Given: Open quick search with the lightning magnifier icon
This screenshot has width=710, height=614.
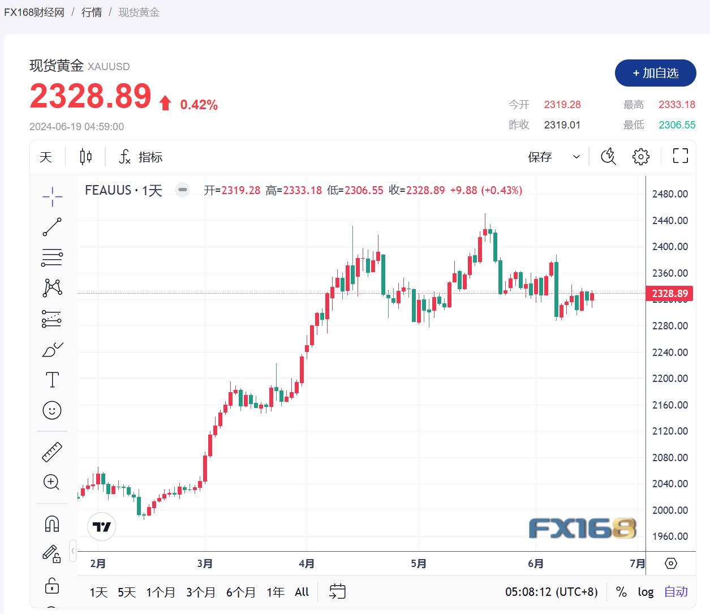Looking at the screenshot, I should [608, 157].
